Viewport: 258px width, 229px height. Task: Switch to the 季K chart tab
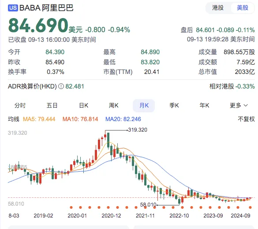point(174,105)
